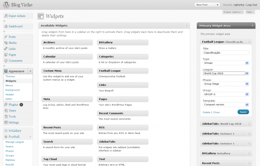Open Teams under Football
260x166 pixels.
[x=9, y=146]
